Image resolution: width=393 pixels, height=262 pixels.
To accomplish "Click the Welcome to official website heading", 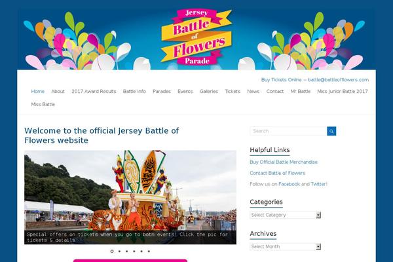I will click(x=102, y=136).
